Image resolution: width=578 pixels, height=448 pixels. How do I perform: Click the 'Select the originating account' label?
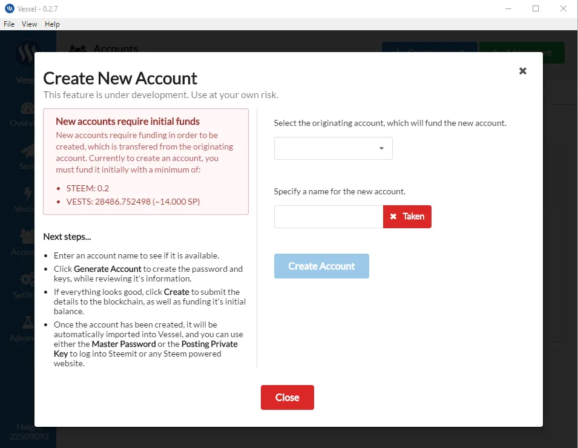[390, 123]
